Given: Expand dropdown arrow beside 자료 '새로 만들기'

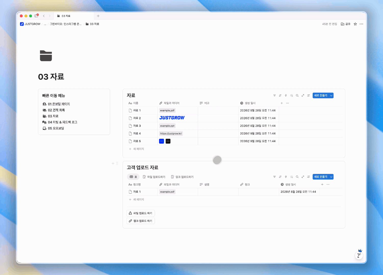Looking at the screenshot, I should 331,95.
